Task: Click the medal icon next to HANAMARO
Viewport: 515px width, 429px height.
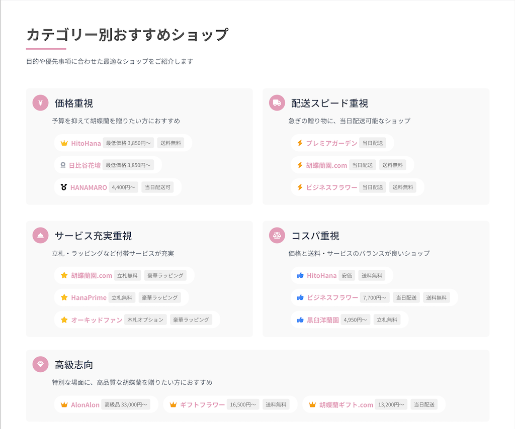Action: point(64,187)
